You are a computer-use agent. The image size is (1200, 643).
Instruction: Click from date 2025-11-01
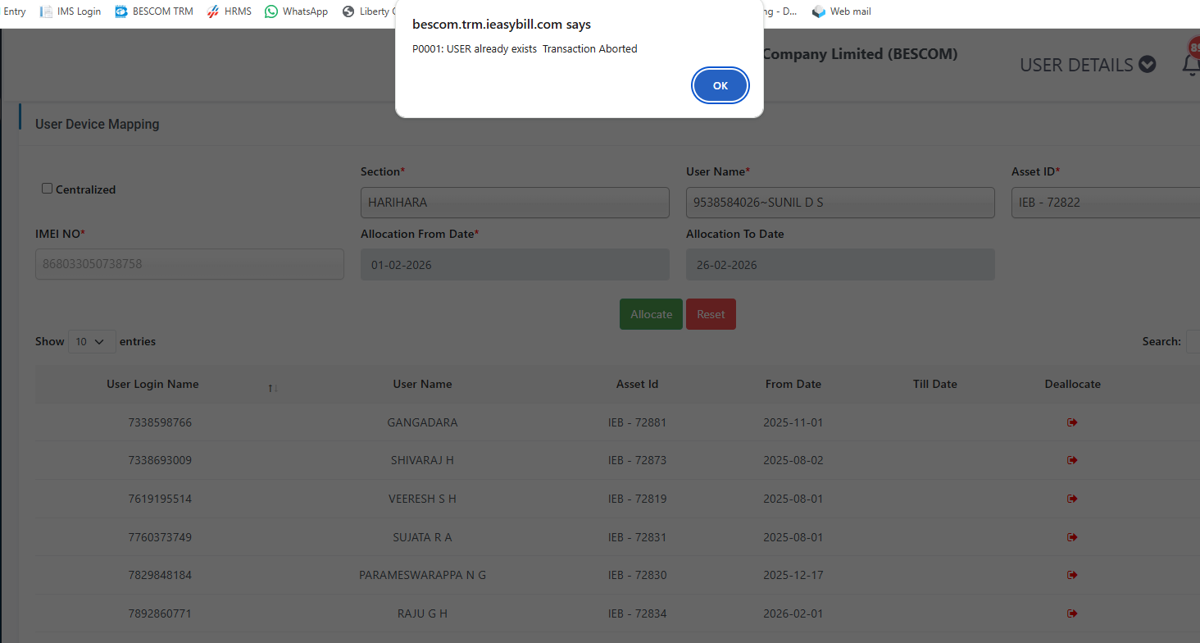[793, 422]
